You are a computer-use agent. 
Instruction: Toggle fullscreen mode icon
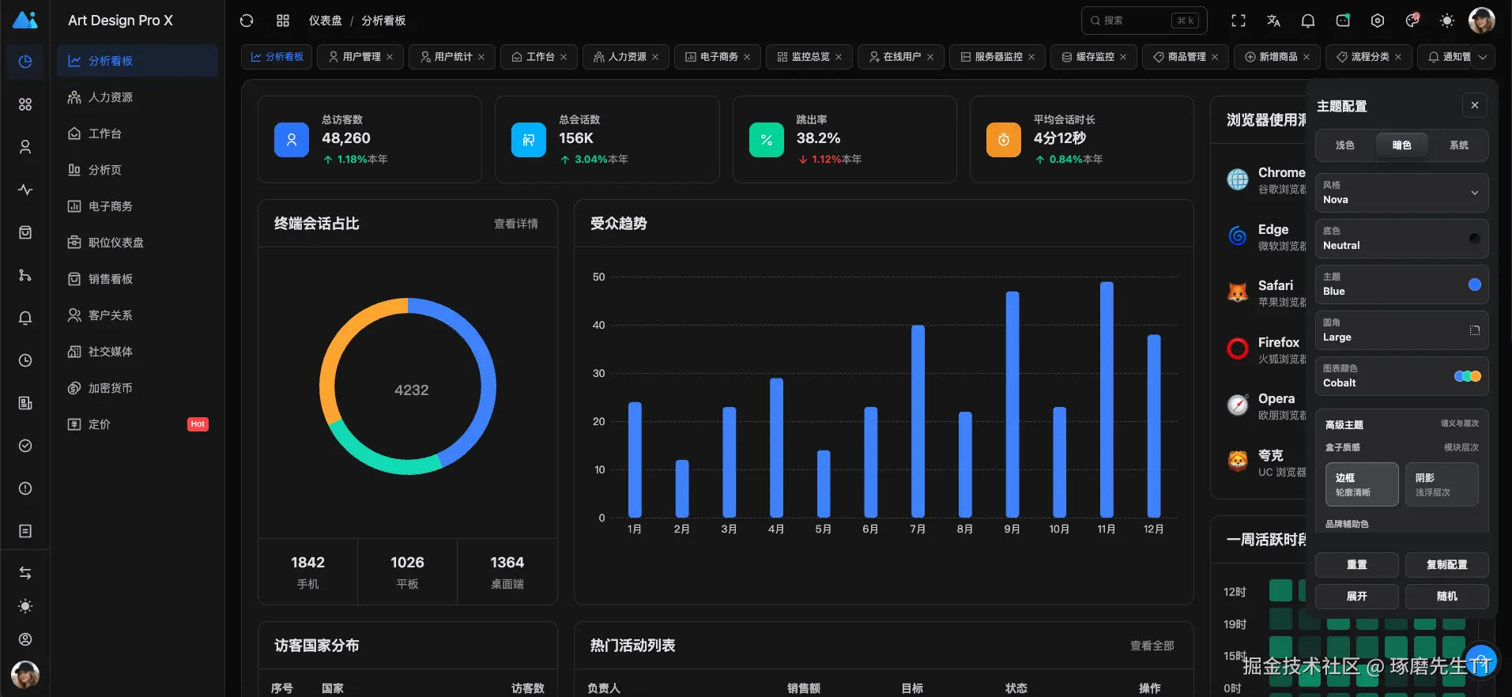tap(1239, 21)
